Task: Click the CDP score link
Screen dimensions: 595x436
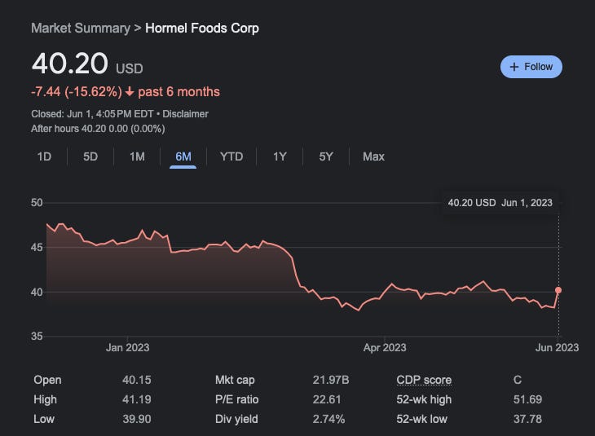Action: point(424,380)
